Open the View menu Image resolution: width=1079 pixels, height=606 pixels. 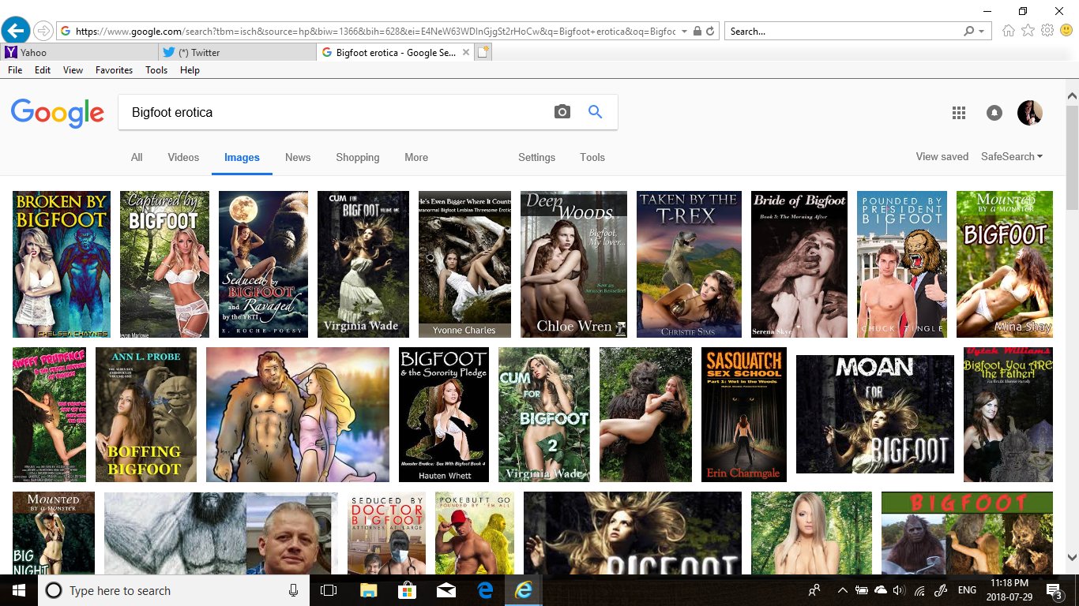[x=73, y=70]
